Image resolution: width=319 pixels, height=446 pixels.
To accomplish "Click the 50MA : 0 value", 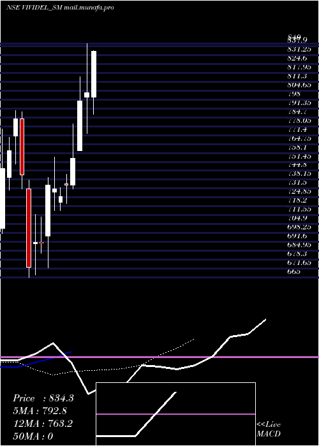I will point(33,436).
